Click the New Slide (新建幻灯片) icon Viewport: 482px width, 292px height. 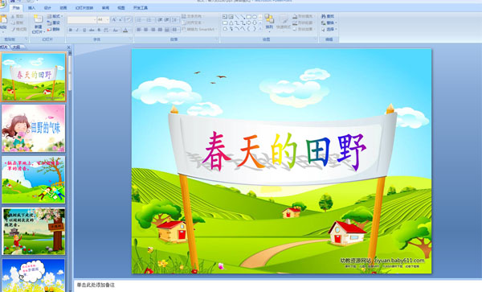click(x=38, y=19)
